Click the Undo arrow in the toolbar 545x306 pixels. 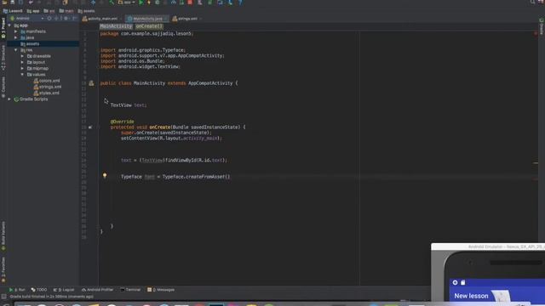point(31,3)
